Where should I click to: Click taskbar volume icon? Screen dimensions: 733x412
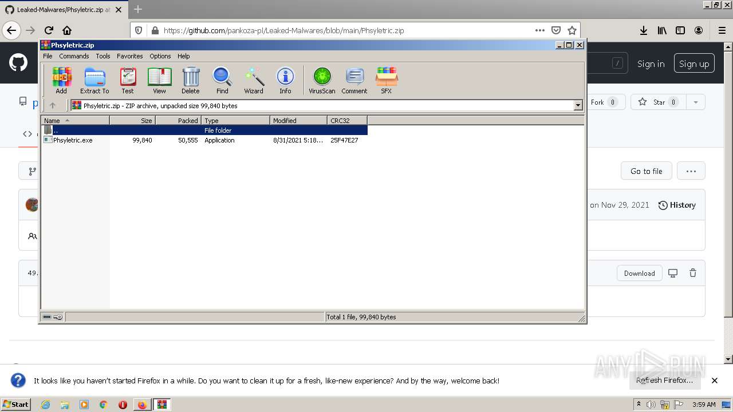tap(651, 405)
